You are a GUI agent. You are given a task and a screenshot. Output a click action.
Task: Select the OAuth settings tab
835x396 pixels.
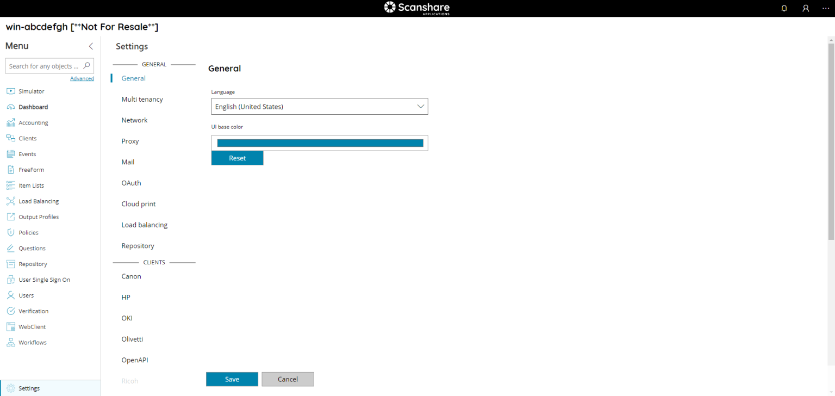tap(131, 183)
